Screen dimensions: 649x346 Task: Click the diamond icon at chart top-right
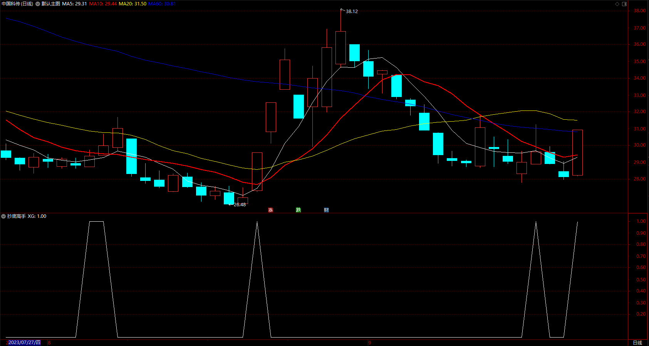pyautogui.click(x=617, y=4)
